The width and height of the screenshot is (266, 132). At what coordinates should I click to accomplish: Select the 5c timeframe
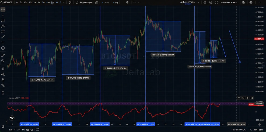pyautogui.click(x=21, y=2)
